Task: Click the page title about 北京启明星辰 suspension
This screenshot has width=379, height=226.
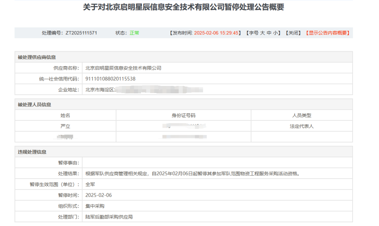Action: (x=184, y=7)
